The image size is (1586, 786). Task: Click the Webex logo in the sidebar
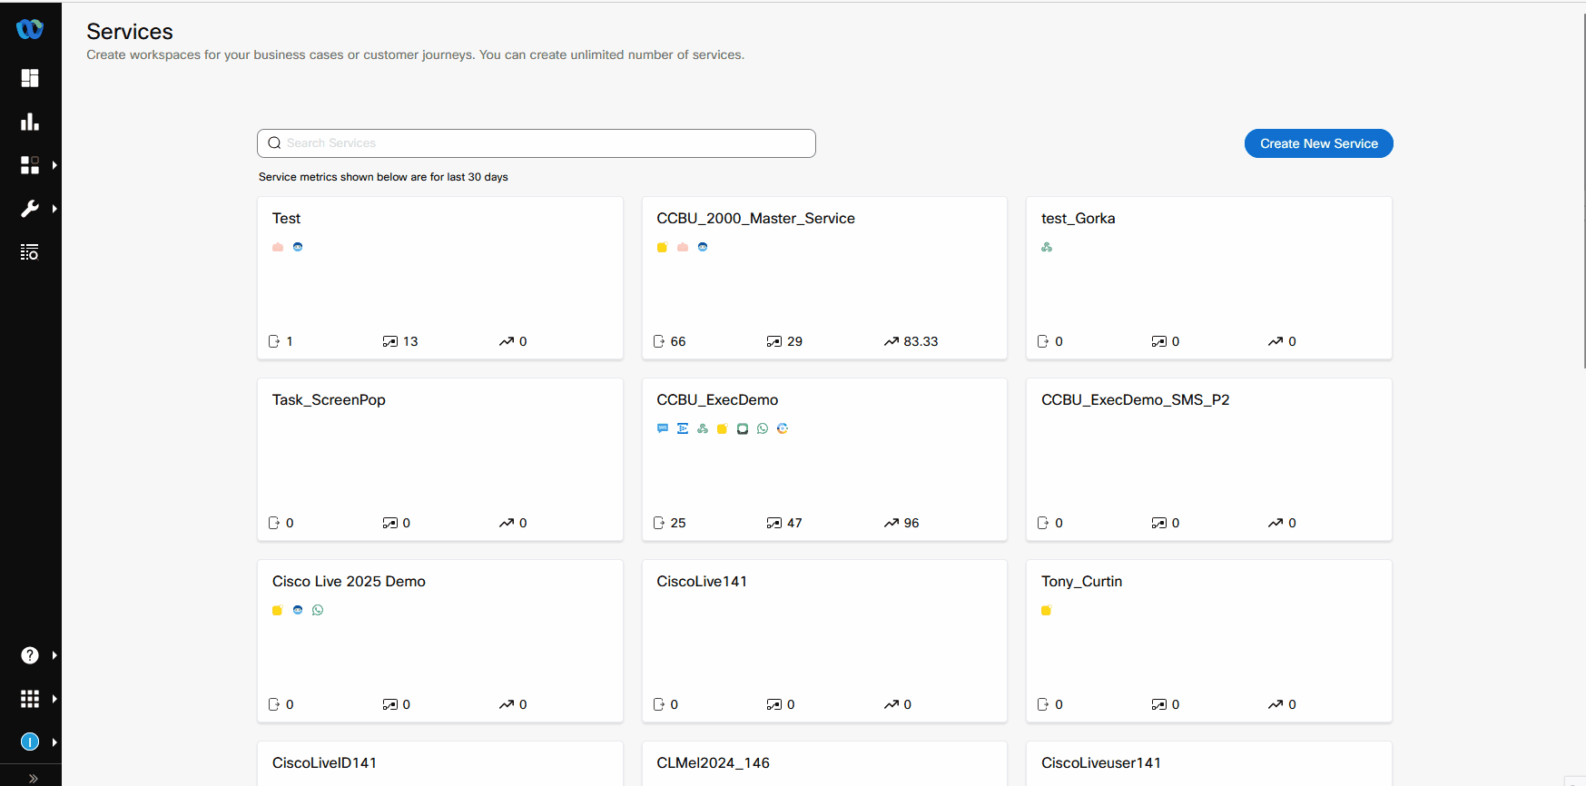pos(30,29)
